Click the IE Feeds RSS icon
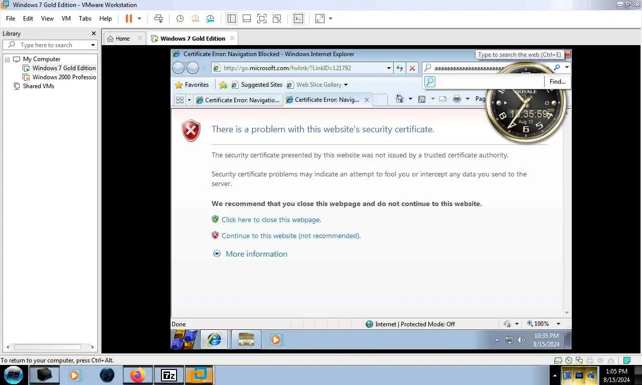This screenshot has width=642, height=385. point(422,99)
